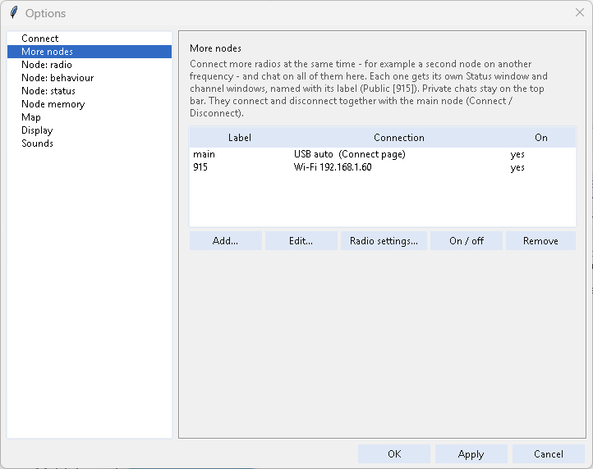Click the yes value in 915 row
Screen dimensions: 593x469
pos(517,167)
